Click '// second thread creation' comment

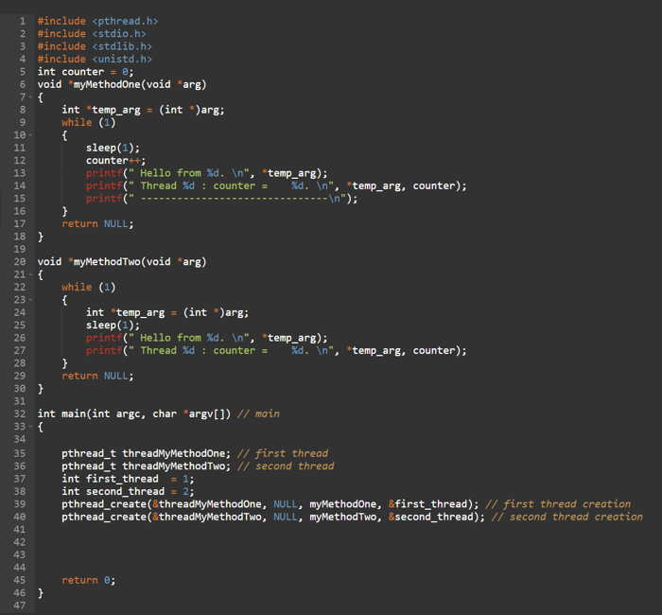[x=567, y=517]
